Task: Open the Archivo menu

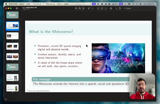Action: tap(22, 4)
